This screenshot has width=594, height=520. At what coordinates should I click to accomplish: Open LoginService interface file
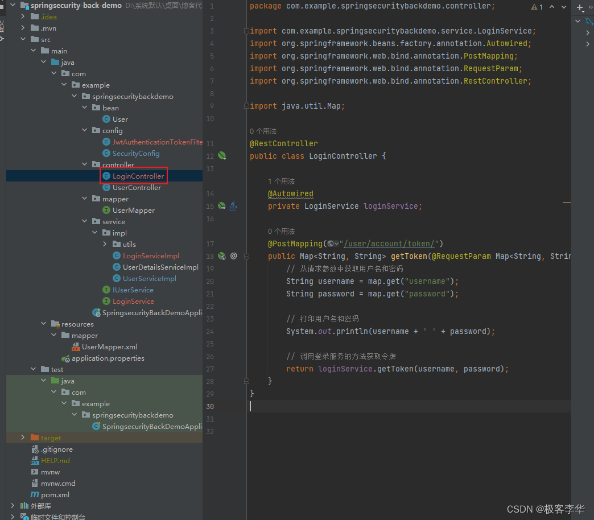click(x=129, y=301)
